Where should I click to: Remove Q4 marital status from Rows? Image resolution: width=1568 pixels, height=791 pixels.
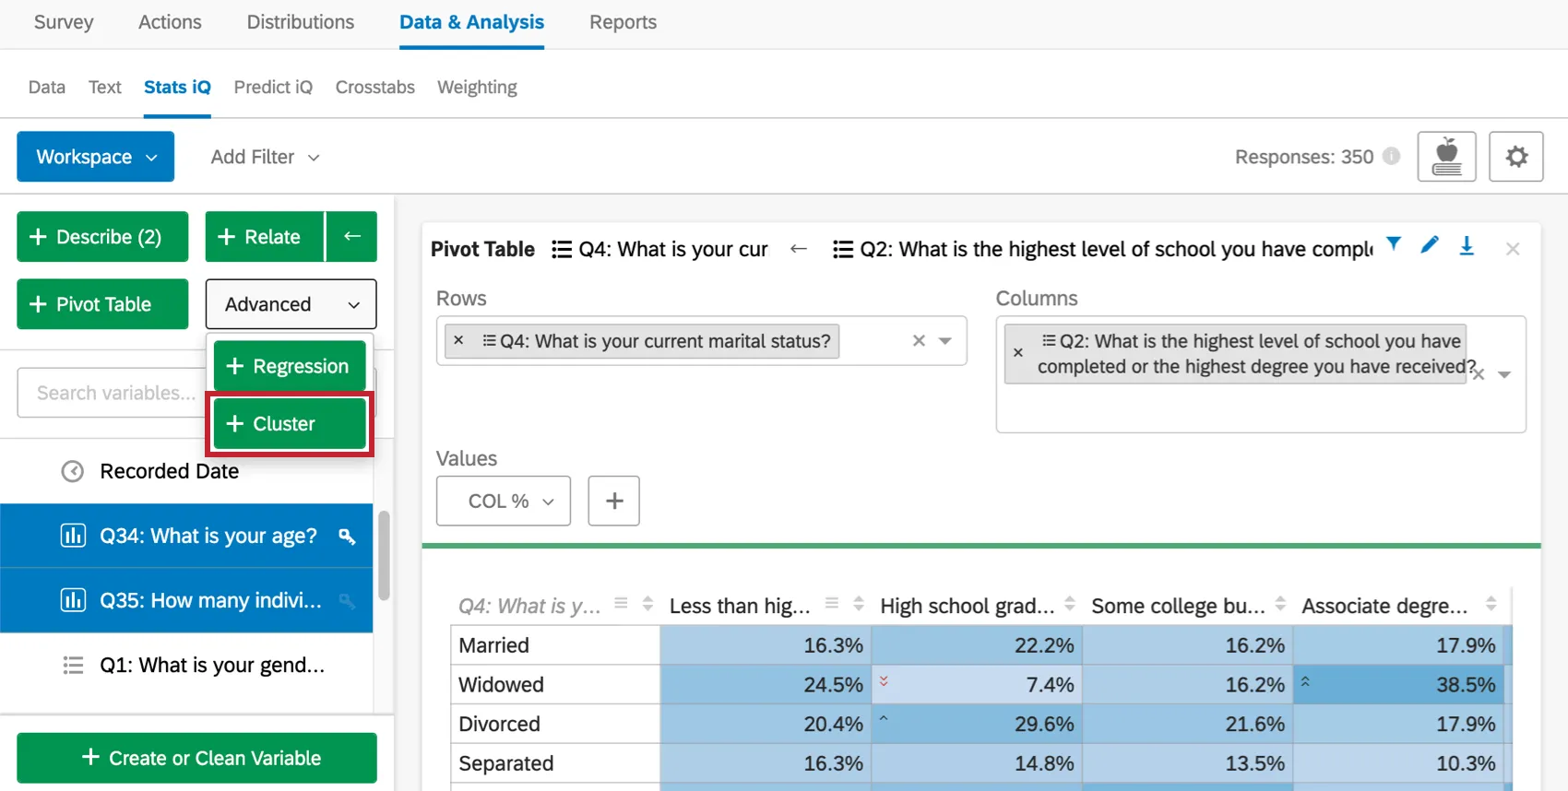pos(458,340)
